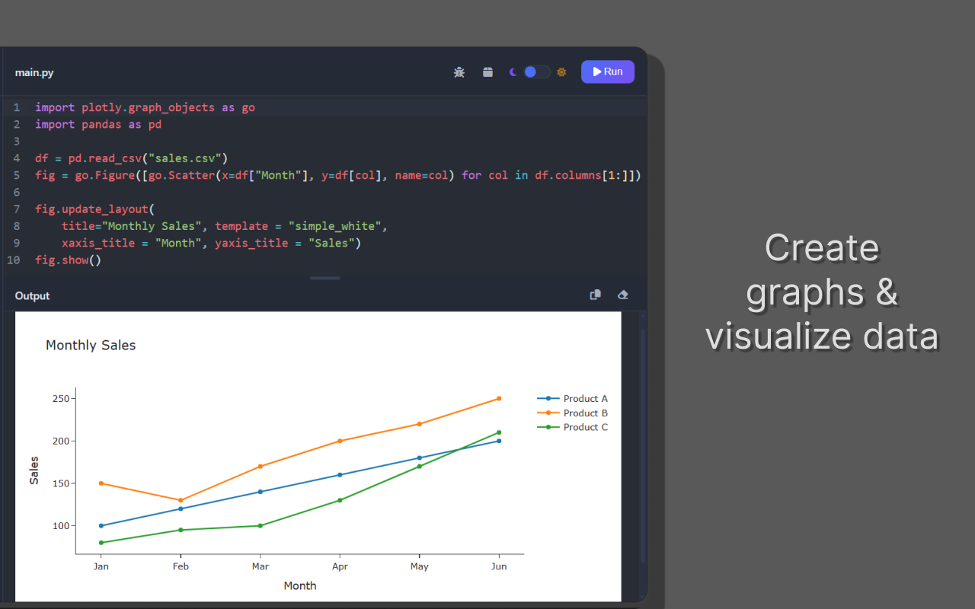This screenshot has width=975, height=609.
Task: Click Product B's Jun data point
Action: [499, 398]
